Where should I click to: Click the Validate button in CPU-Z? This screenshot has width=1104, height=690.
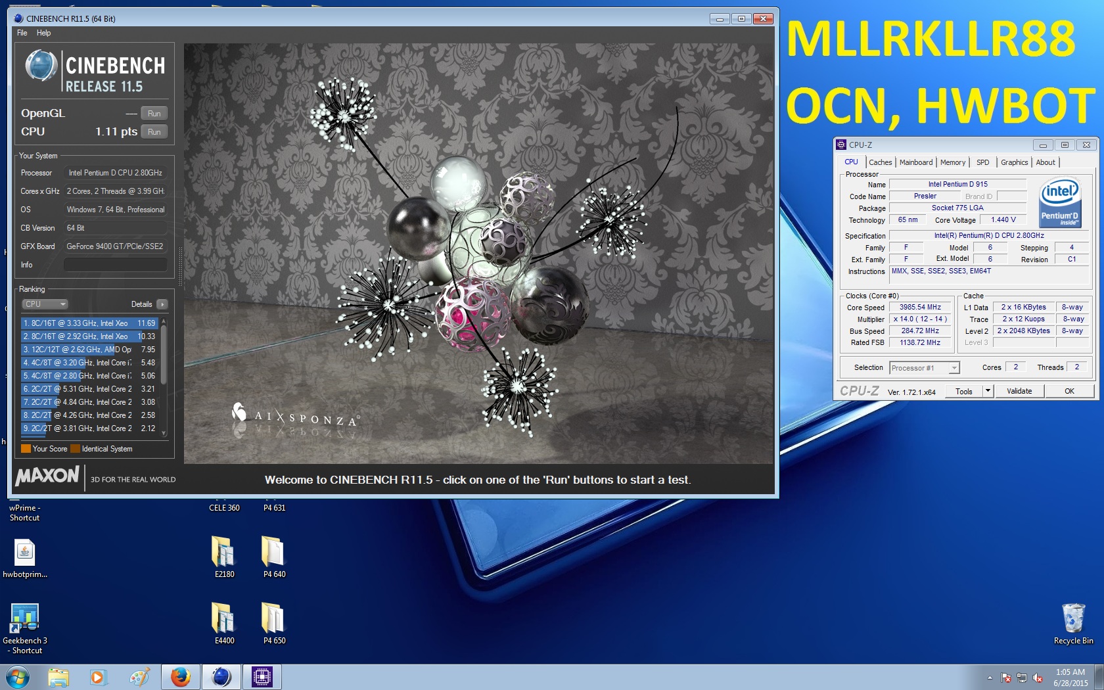pos(1019,391)
